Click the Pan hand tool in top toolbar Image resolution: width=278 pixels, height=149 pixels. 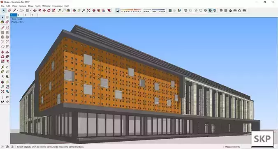79,10
